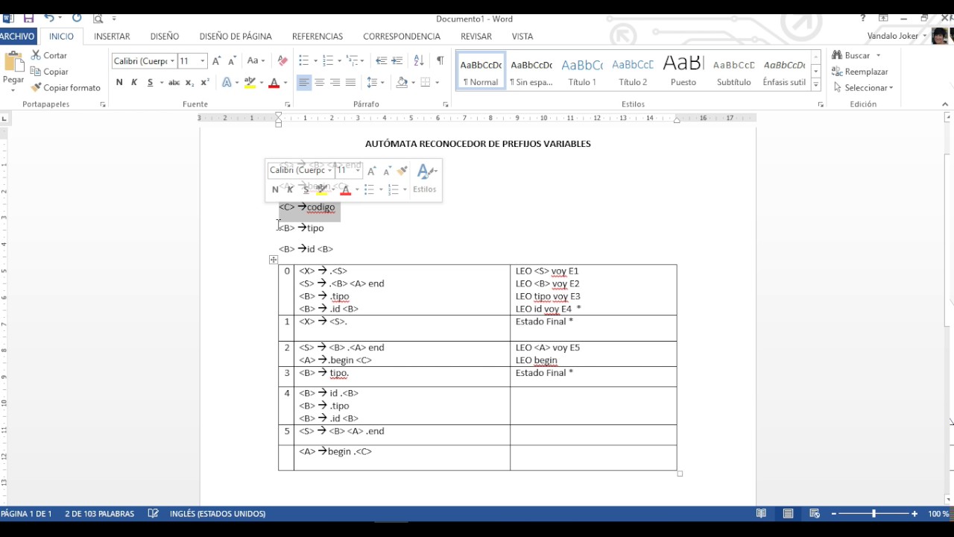Open mini toolbar font size dropdown
Screen dimensions: 954x537
click(x=358, y=170)
